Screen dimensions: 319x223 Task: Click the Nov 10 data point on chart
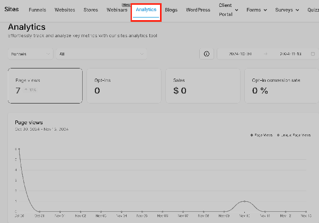point(244,201)
